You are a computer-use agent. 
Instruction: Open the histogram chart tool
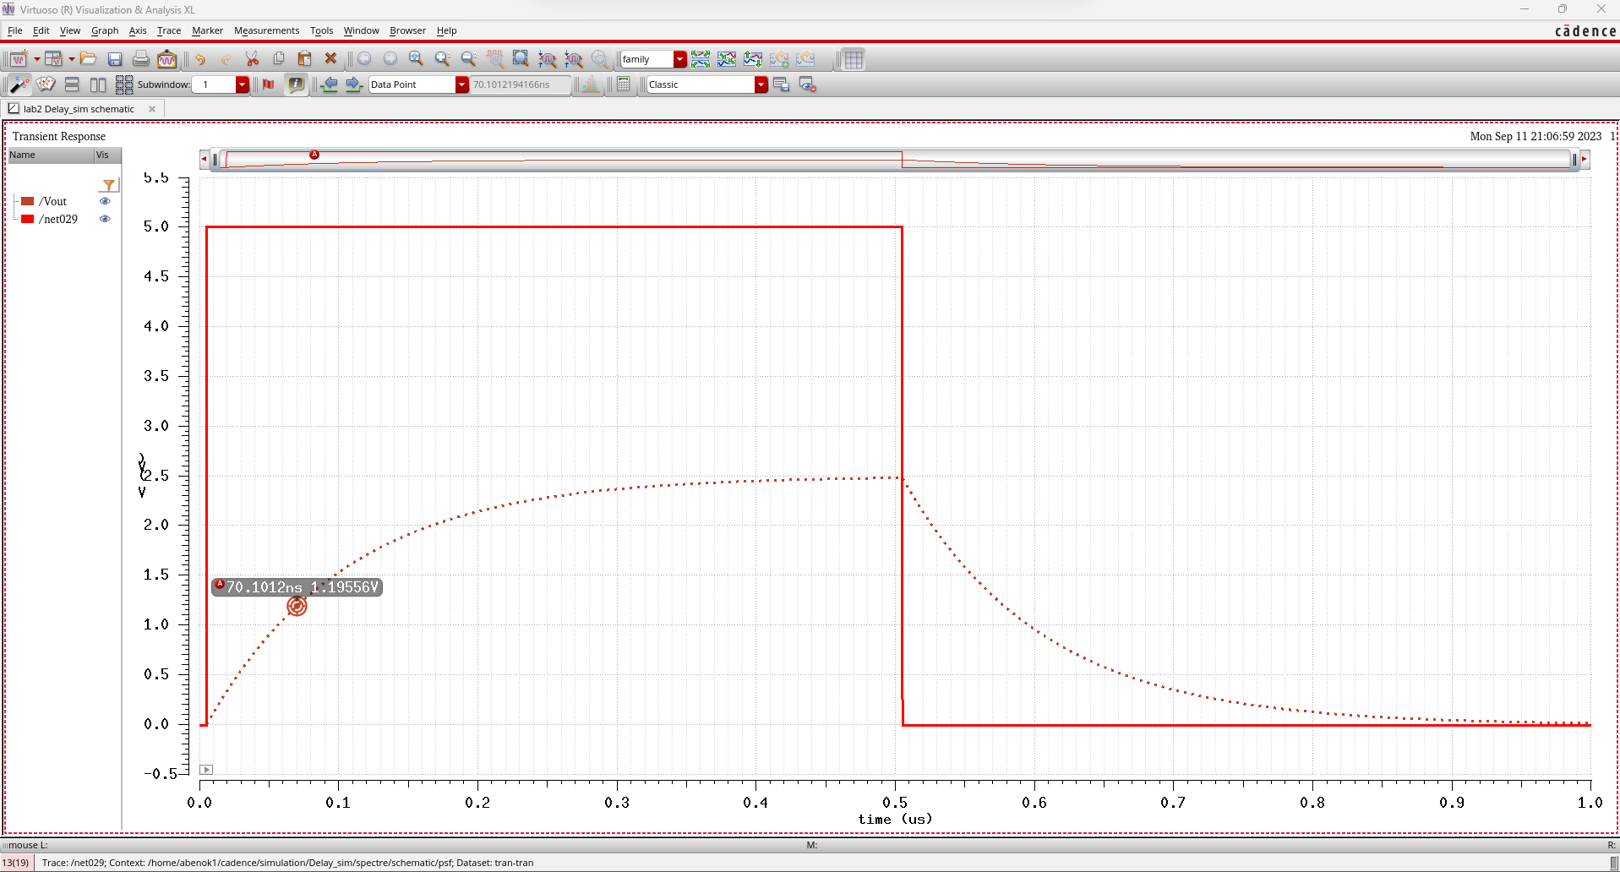591,84
